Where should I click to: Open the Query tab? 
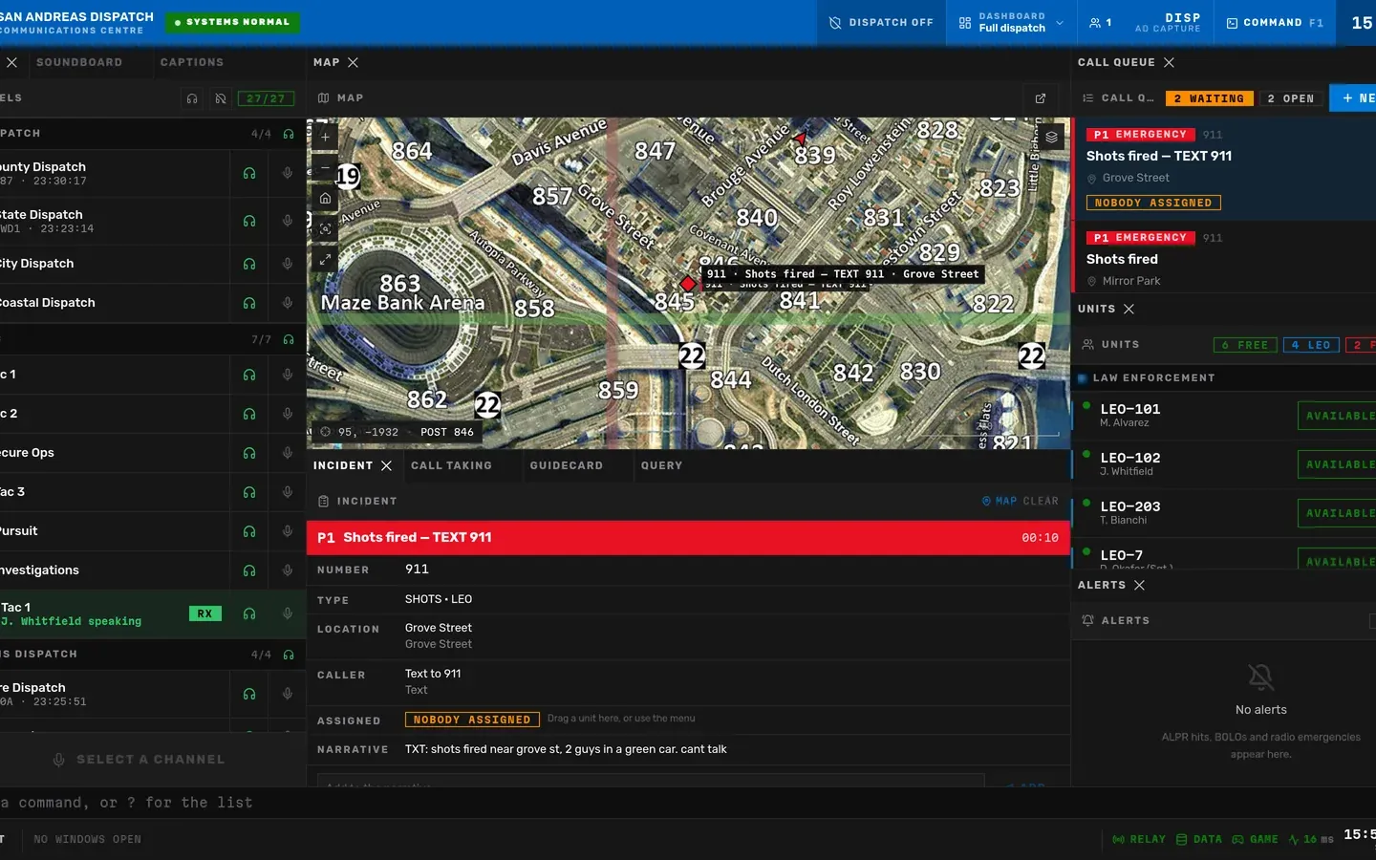pos(661,465)
